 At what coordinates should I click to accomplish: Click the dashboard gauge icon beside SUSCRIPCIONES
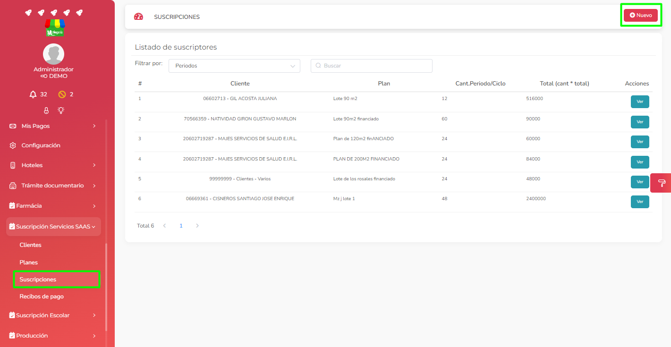[x=138, y=17]
